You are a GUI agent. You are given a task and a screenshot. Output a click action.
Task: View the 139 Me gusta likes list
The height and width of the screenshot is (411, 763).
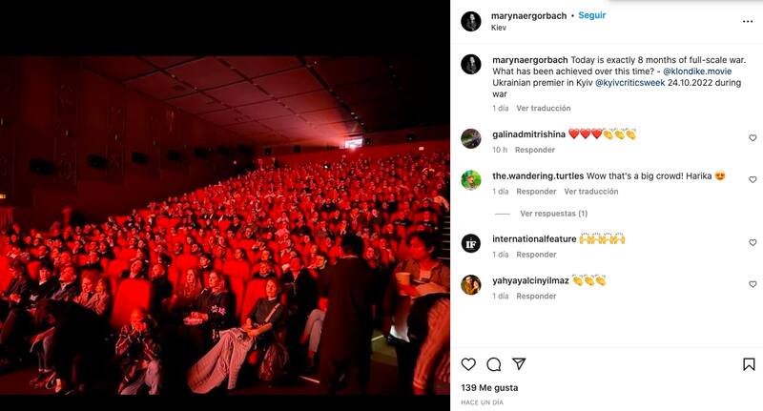pos(489,388)
